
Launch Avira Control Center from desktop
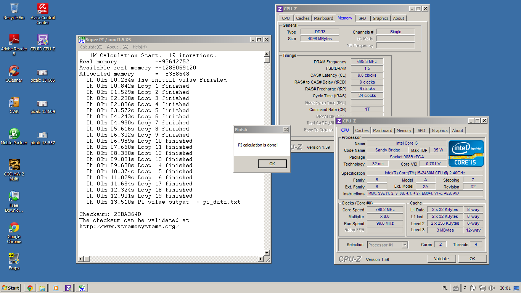tap(43, 14)
